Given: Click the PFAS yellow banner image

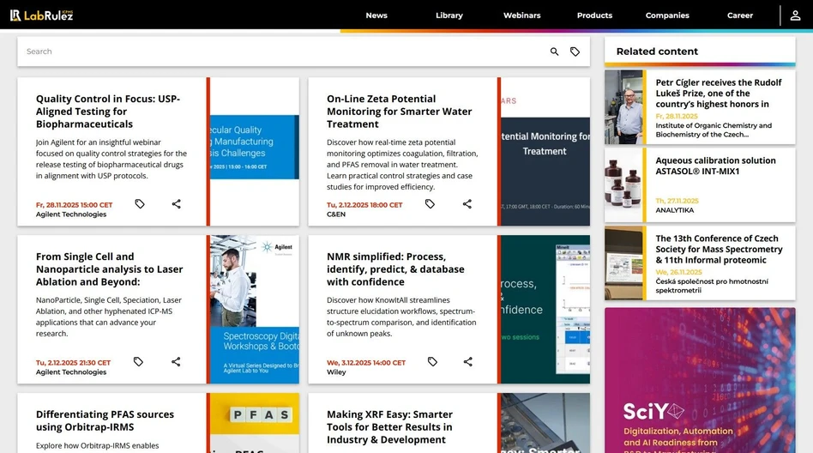Looking at the screenshot, I should click(255, 423).
